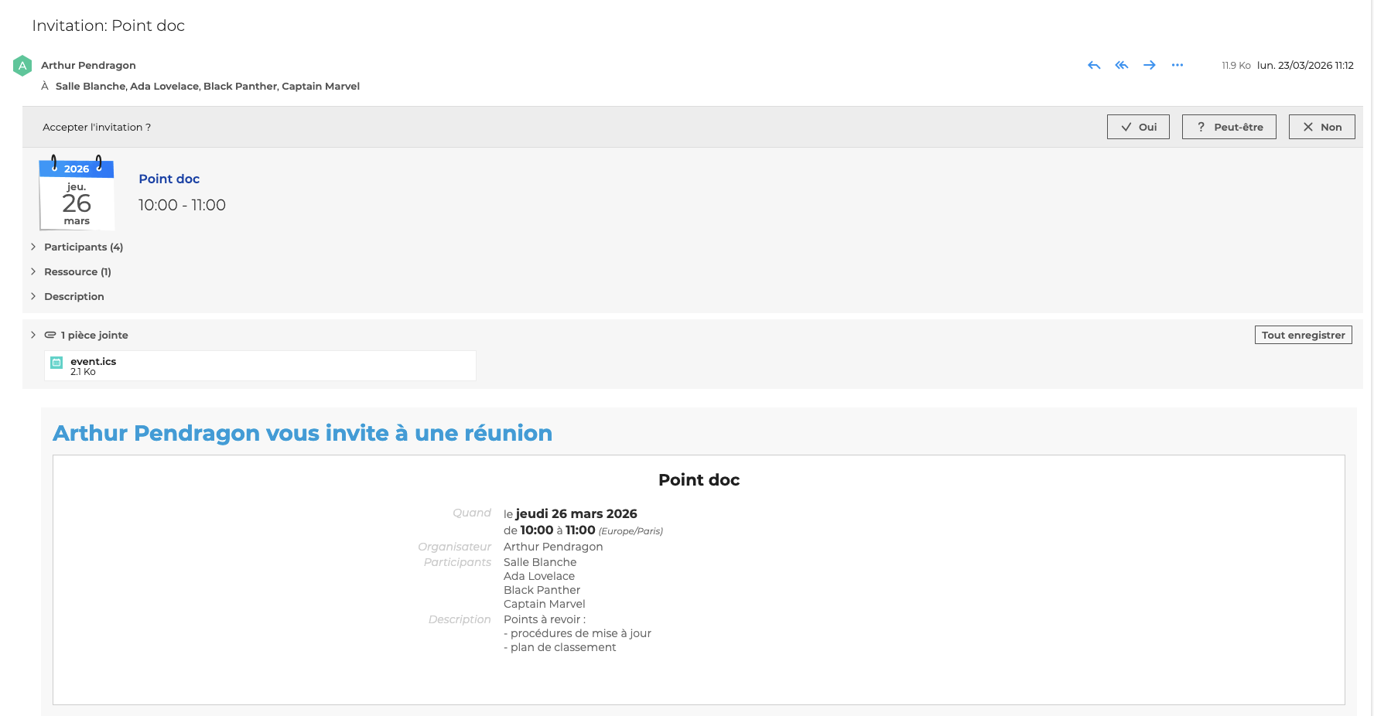
Task: Click the reply arrow icon
Action: pyautogui.click(x=1094, y=66)
